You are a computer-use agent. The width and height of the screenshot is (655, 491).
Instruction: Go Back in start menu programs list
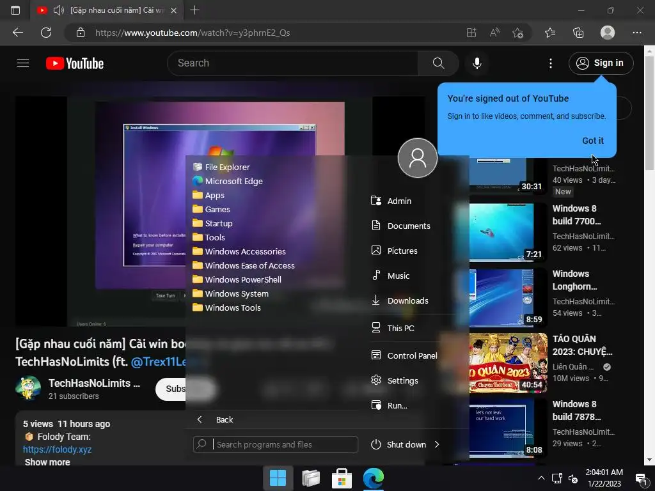tap(215, 419)
